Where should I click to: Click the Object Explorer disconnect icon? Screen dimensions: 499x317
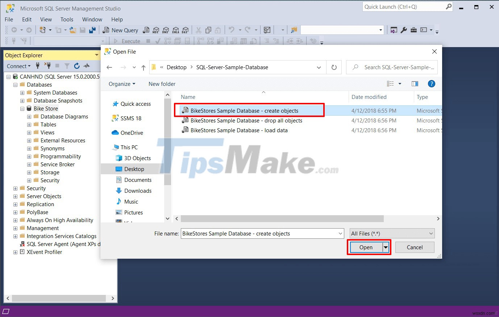[47, 66]
